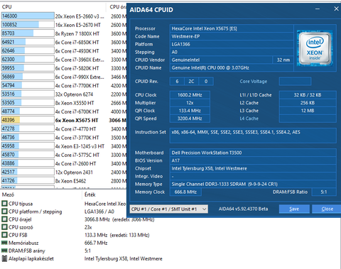Select the 4x Core i7-2600 HT row
The image size is (341, 269).
coord(64,163)
